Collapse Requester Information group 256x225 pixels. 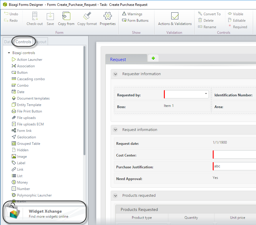tap(115, 74)
